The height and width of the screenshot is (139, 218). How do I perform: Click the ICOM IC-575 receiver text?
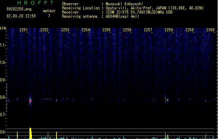[139, 12]
